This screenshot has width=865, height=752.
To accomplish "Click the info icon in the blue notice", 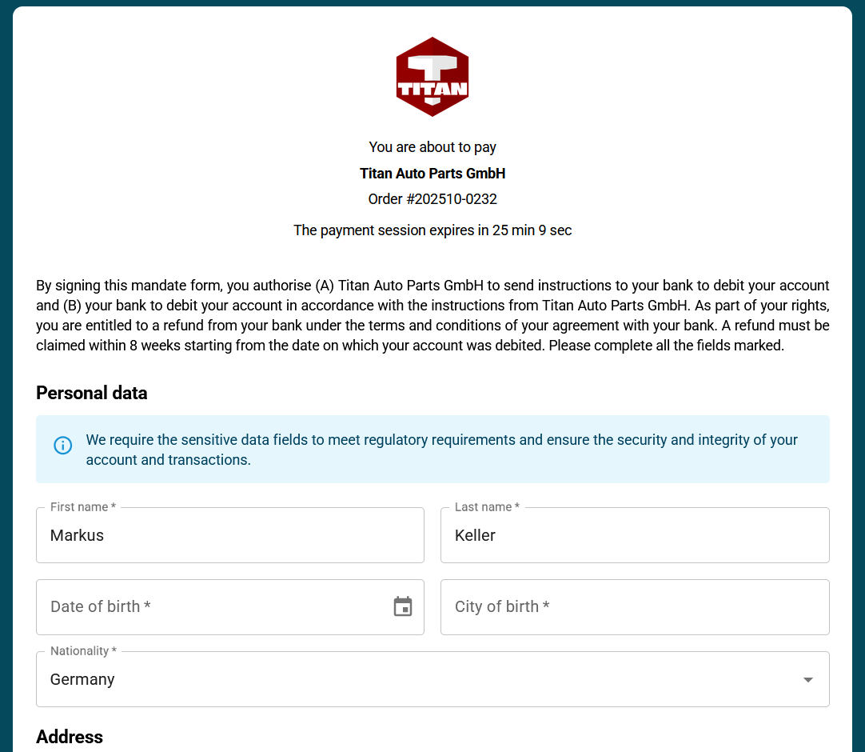I will tap(63, 446).
